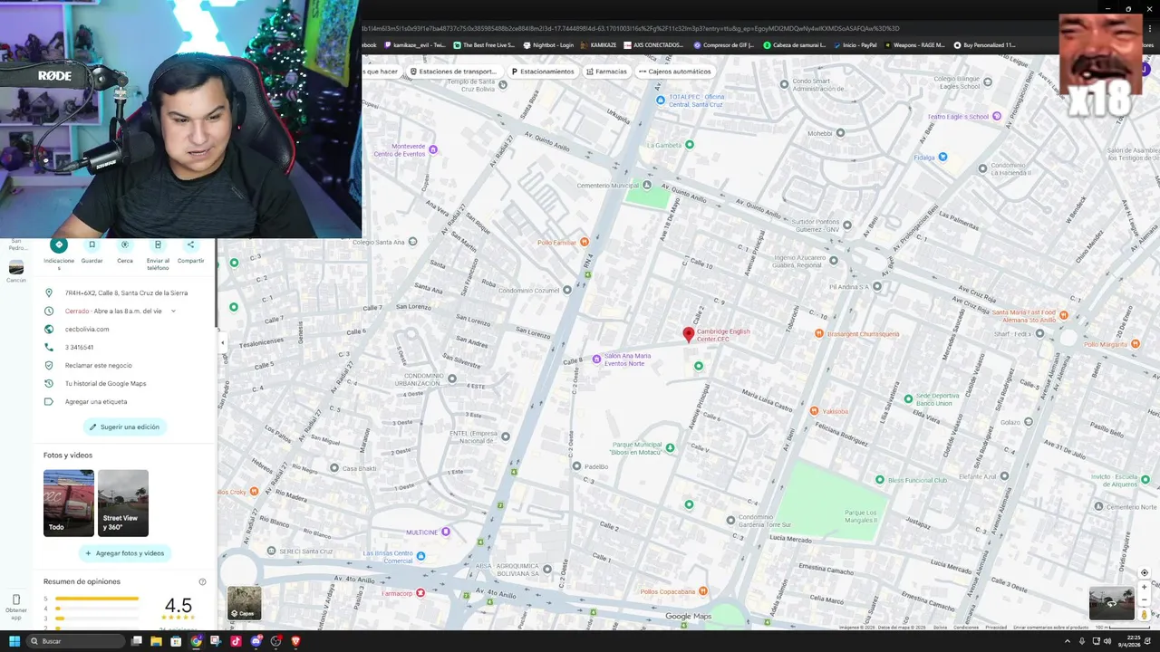Click the phone number 3 3416541
The width and height of the screenshot is (1160, 652).
79,348
